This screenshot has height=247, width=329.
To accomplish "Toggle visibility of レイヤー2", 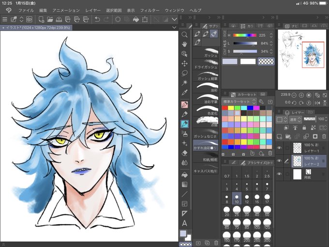I will click(x=279, y=161).
